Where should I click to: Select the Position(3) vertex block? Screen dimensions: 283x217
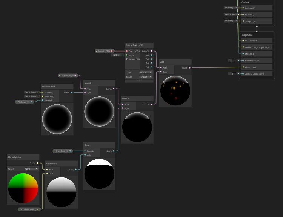(x=257, y=8)
